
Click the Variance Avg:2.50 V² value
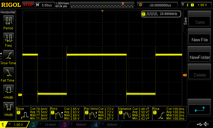pos(141,112)
